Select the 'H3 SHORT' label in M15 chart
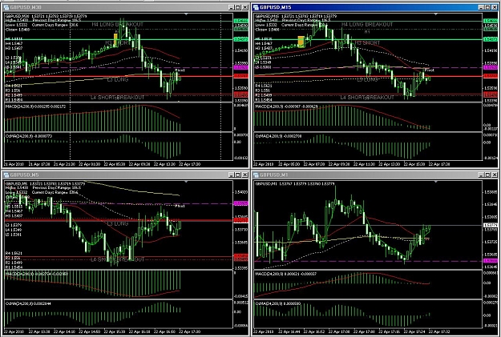This screenshot has height=337, width=501. click(x=367, y=42)
